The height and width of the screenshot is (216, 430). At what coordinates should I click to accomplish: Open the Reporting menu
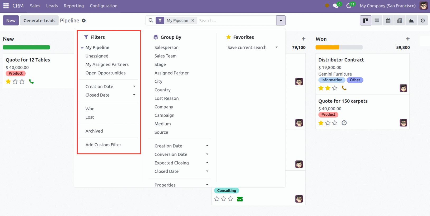[74, 6]
